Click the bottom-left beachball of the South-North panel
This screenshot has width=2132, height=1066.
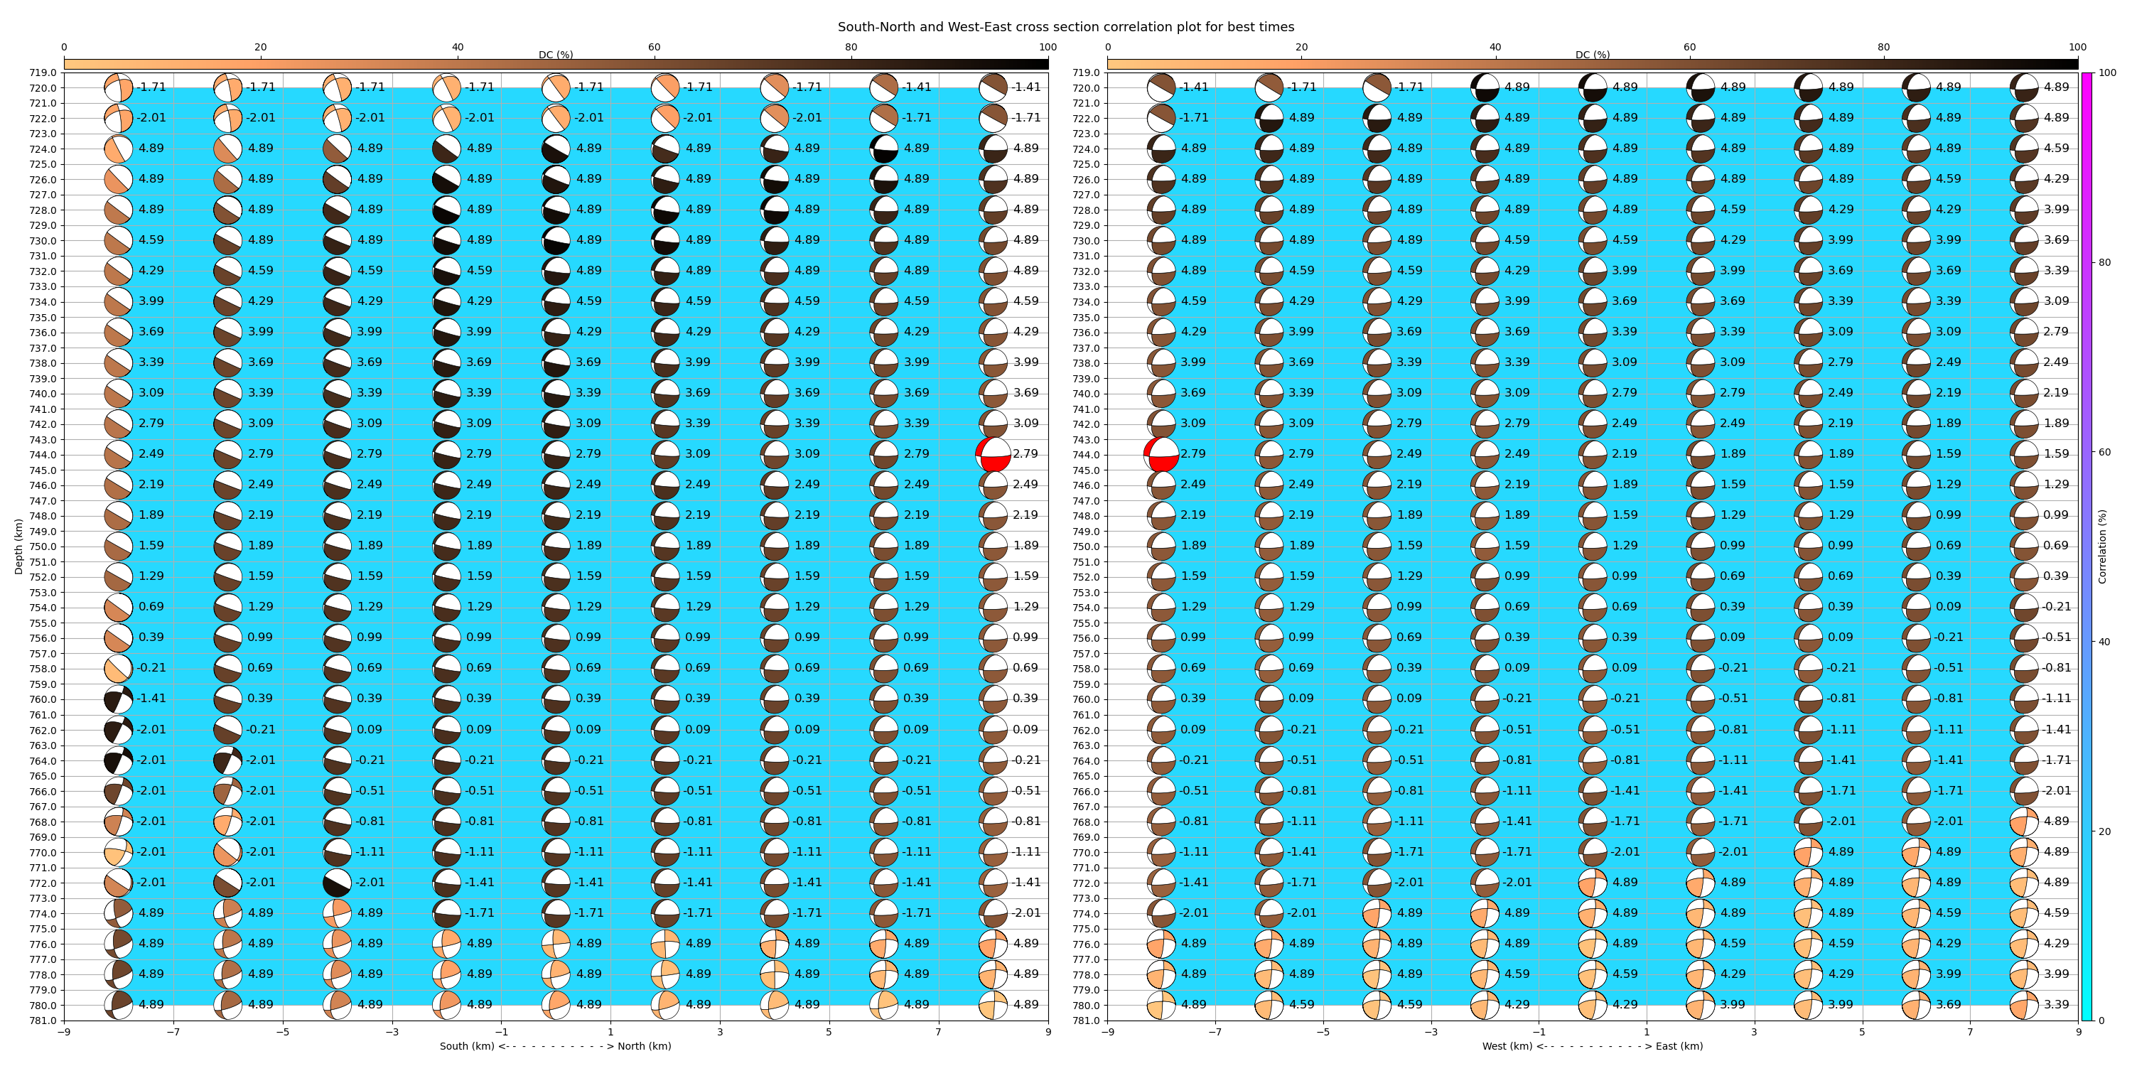click(119, 1005)
